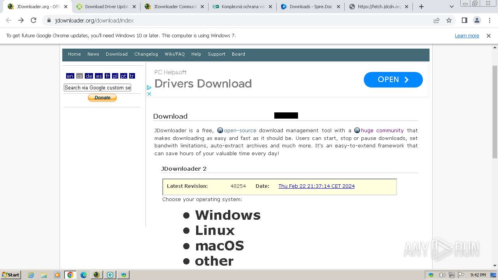Close the Download Driver Updates tab

tap(134, 7)
